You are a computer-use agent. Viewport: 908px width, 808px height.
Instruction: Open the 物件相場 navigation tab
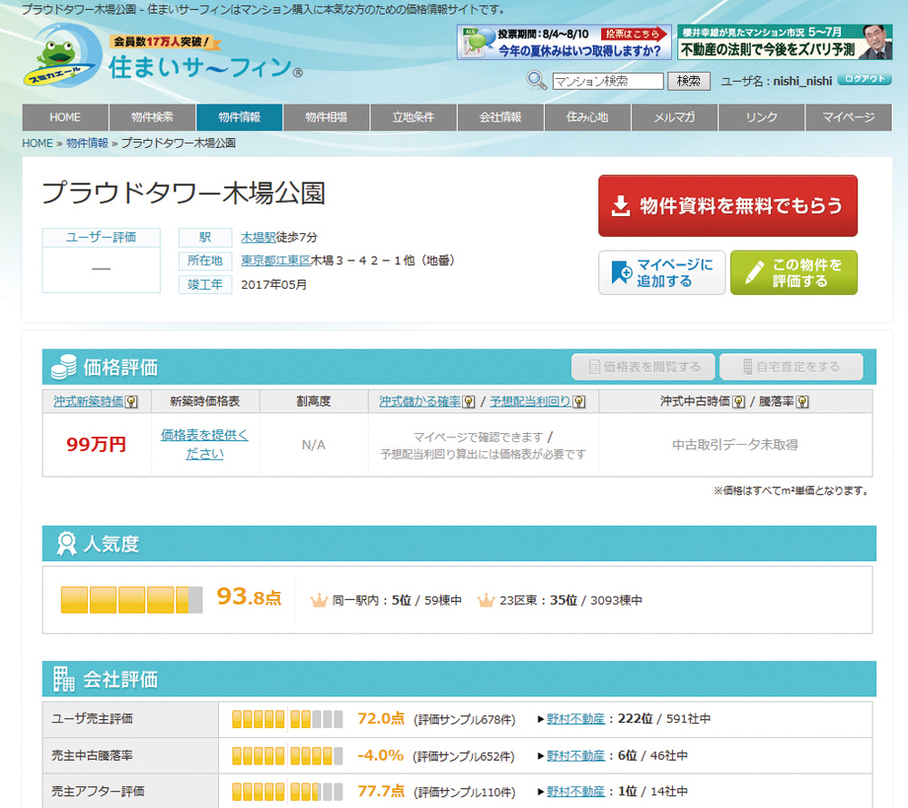pos(326,117)
